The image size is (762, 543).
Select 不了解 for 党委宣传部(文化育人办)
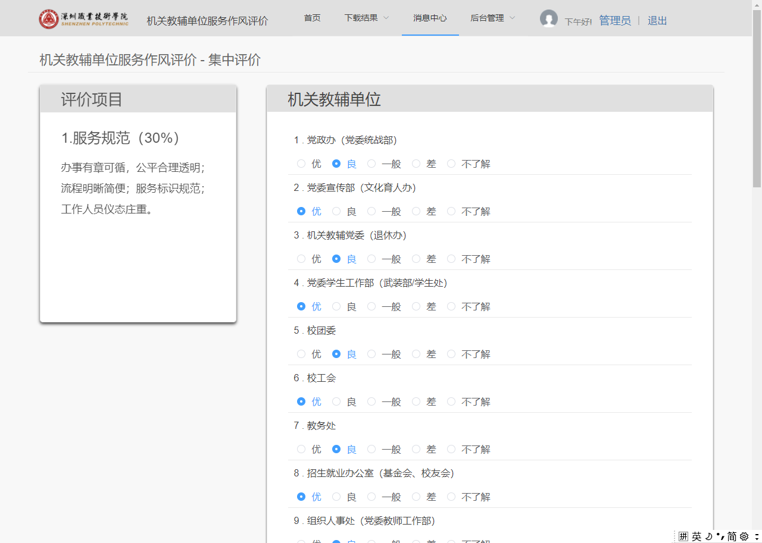[x=451, y=211]
